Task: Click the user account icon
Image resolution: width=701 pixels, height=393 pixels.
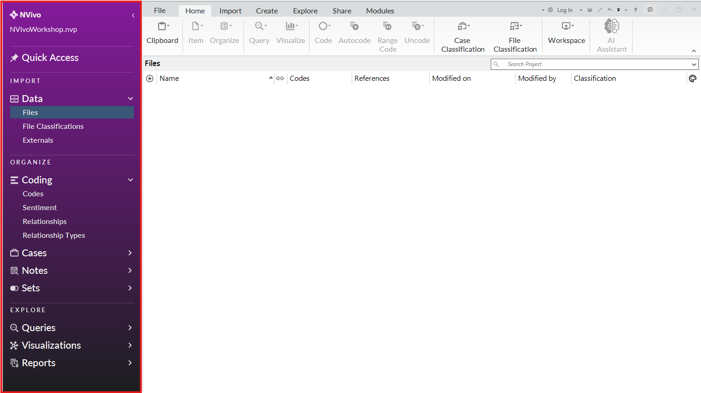Action: 550,10
